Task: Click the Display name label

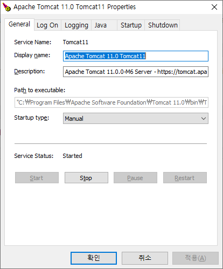Action: click(32, 55)
